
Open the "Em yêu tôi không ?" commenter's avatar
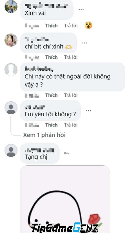click(x=11, y=108)
